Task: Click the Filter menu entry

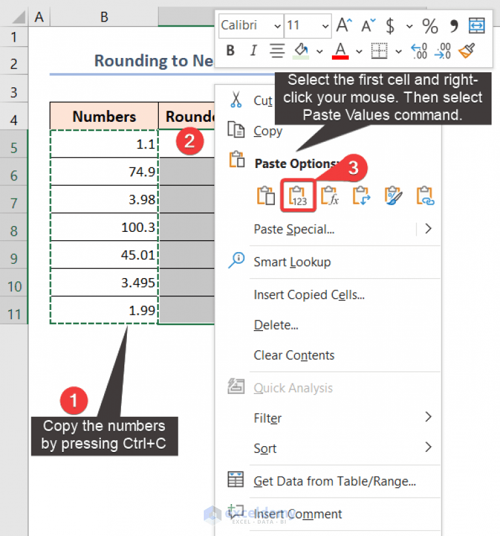Action: point(268,418)
